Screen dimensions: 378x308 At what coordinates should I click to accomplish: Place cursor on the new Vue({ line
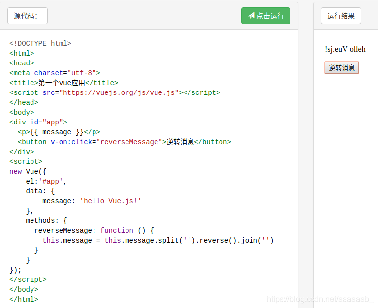28,171
